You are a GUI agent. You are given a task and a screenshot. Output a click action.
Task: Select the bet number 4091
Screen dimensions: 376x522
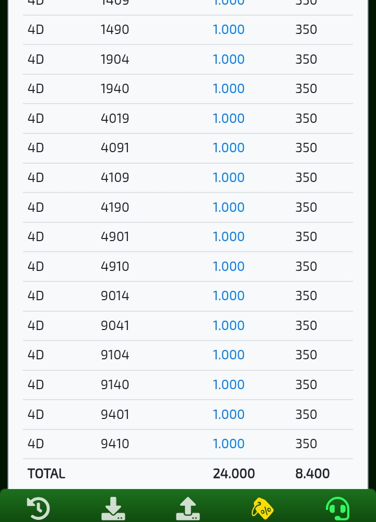(x=115, y=148)
